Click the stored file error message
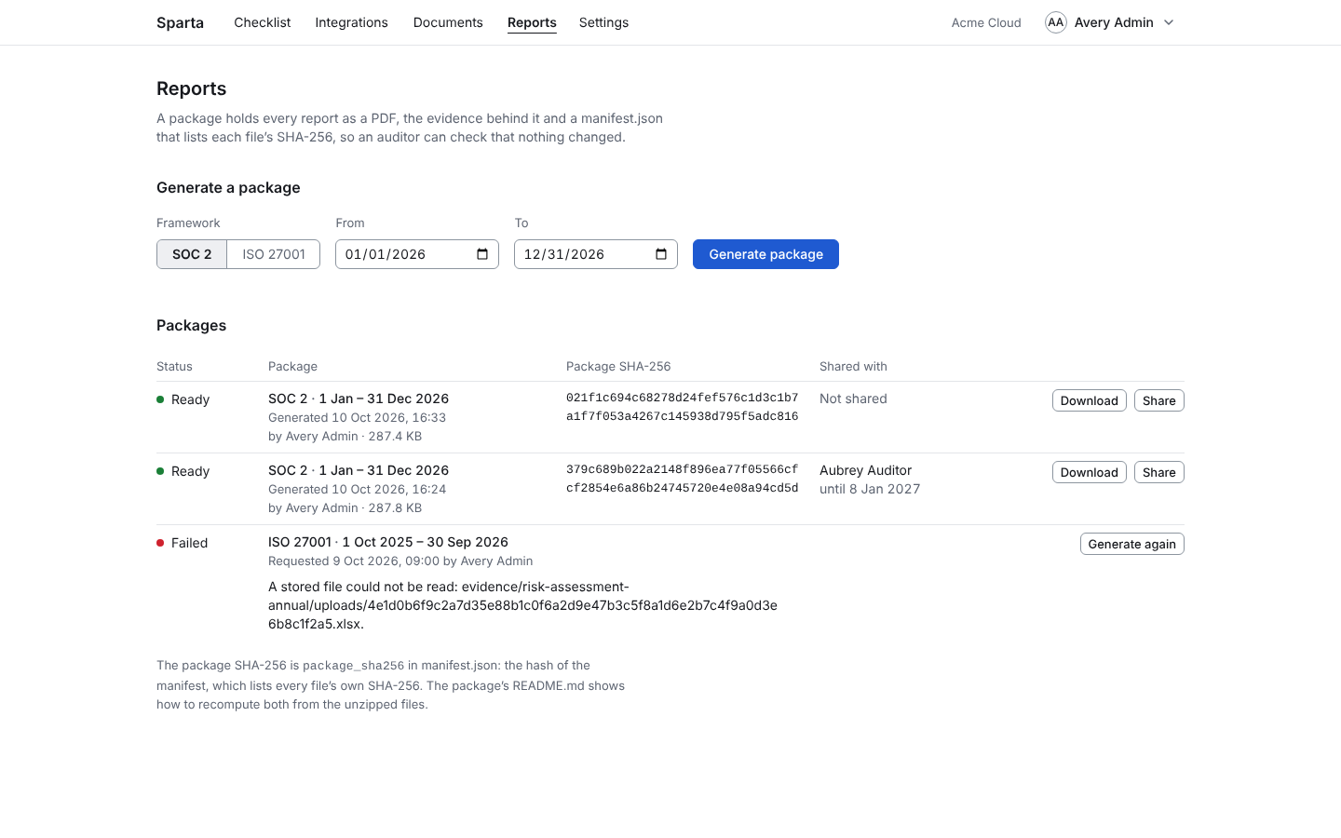Image resolution: width=1341 pixels, height=838 pixels. [522, 605]
